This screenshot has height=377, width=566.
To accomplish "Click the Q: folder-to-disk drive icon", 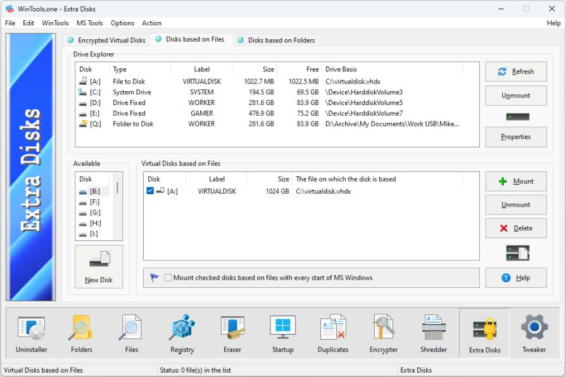I will (x=83, y=123).
